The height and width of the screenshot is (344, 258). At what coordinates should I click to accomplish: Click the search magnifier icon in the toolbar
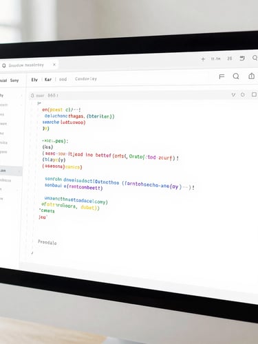236,76
